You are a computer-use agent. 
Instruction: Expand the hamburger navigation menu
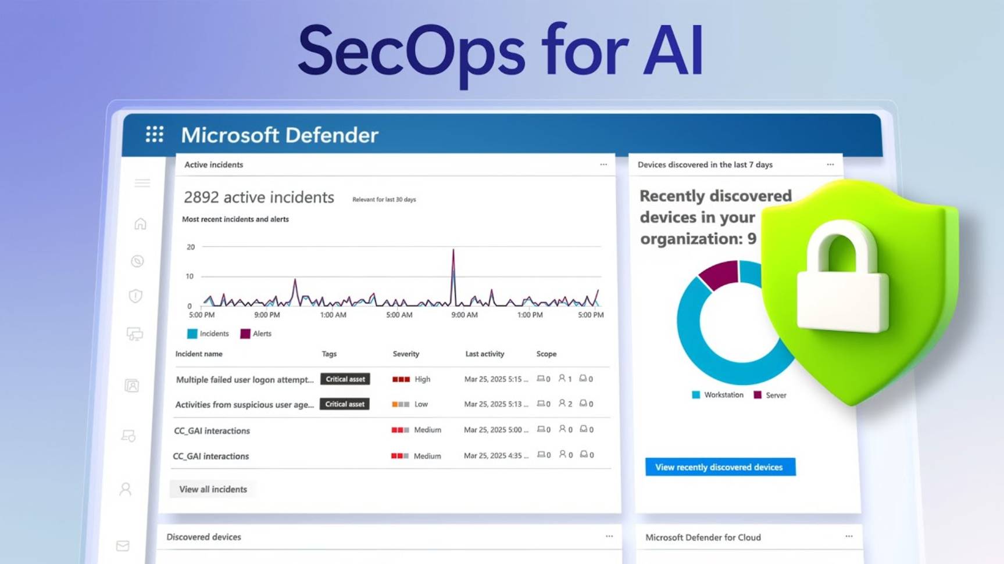142,184
